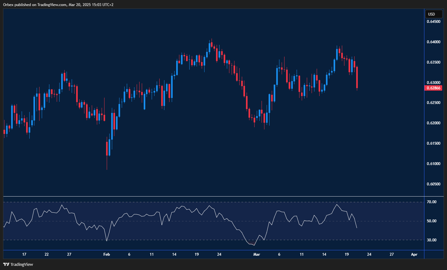Viewport: 447px width, 270px height.
Task: Click the RSI upper band at 70.00
Action: point(223,201)
